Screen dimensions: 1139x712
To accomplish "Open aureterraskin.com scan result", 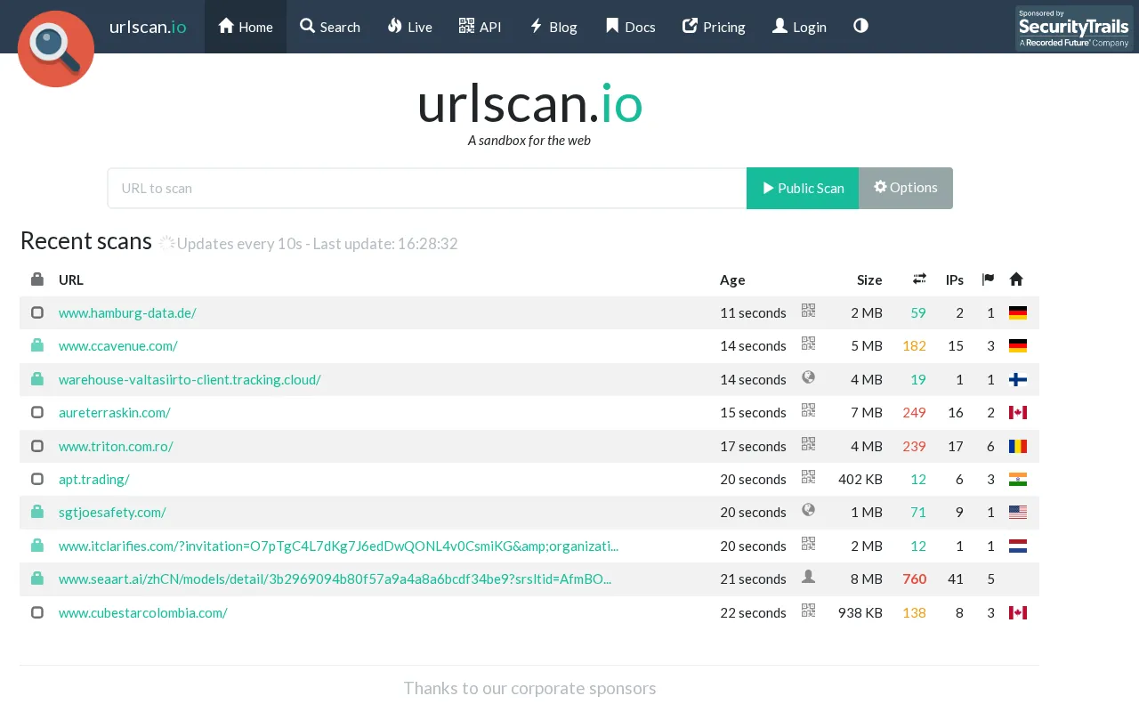I will [x=115, y=412].
